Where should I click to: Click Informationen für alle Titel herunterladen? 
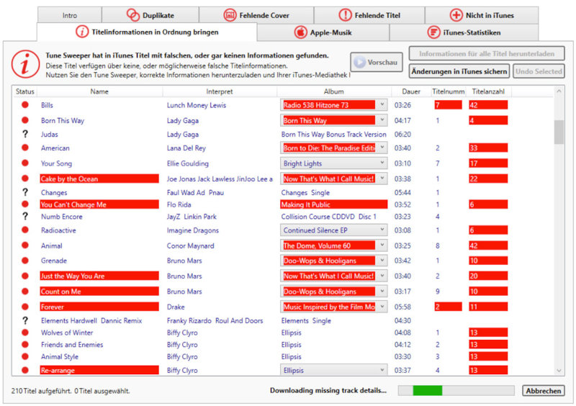[x=487, y=54]
